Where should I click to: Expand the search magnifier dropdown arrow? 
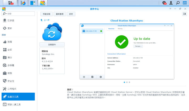7,14
